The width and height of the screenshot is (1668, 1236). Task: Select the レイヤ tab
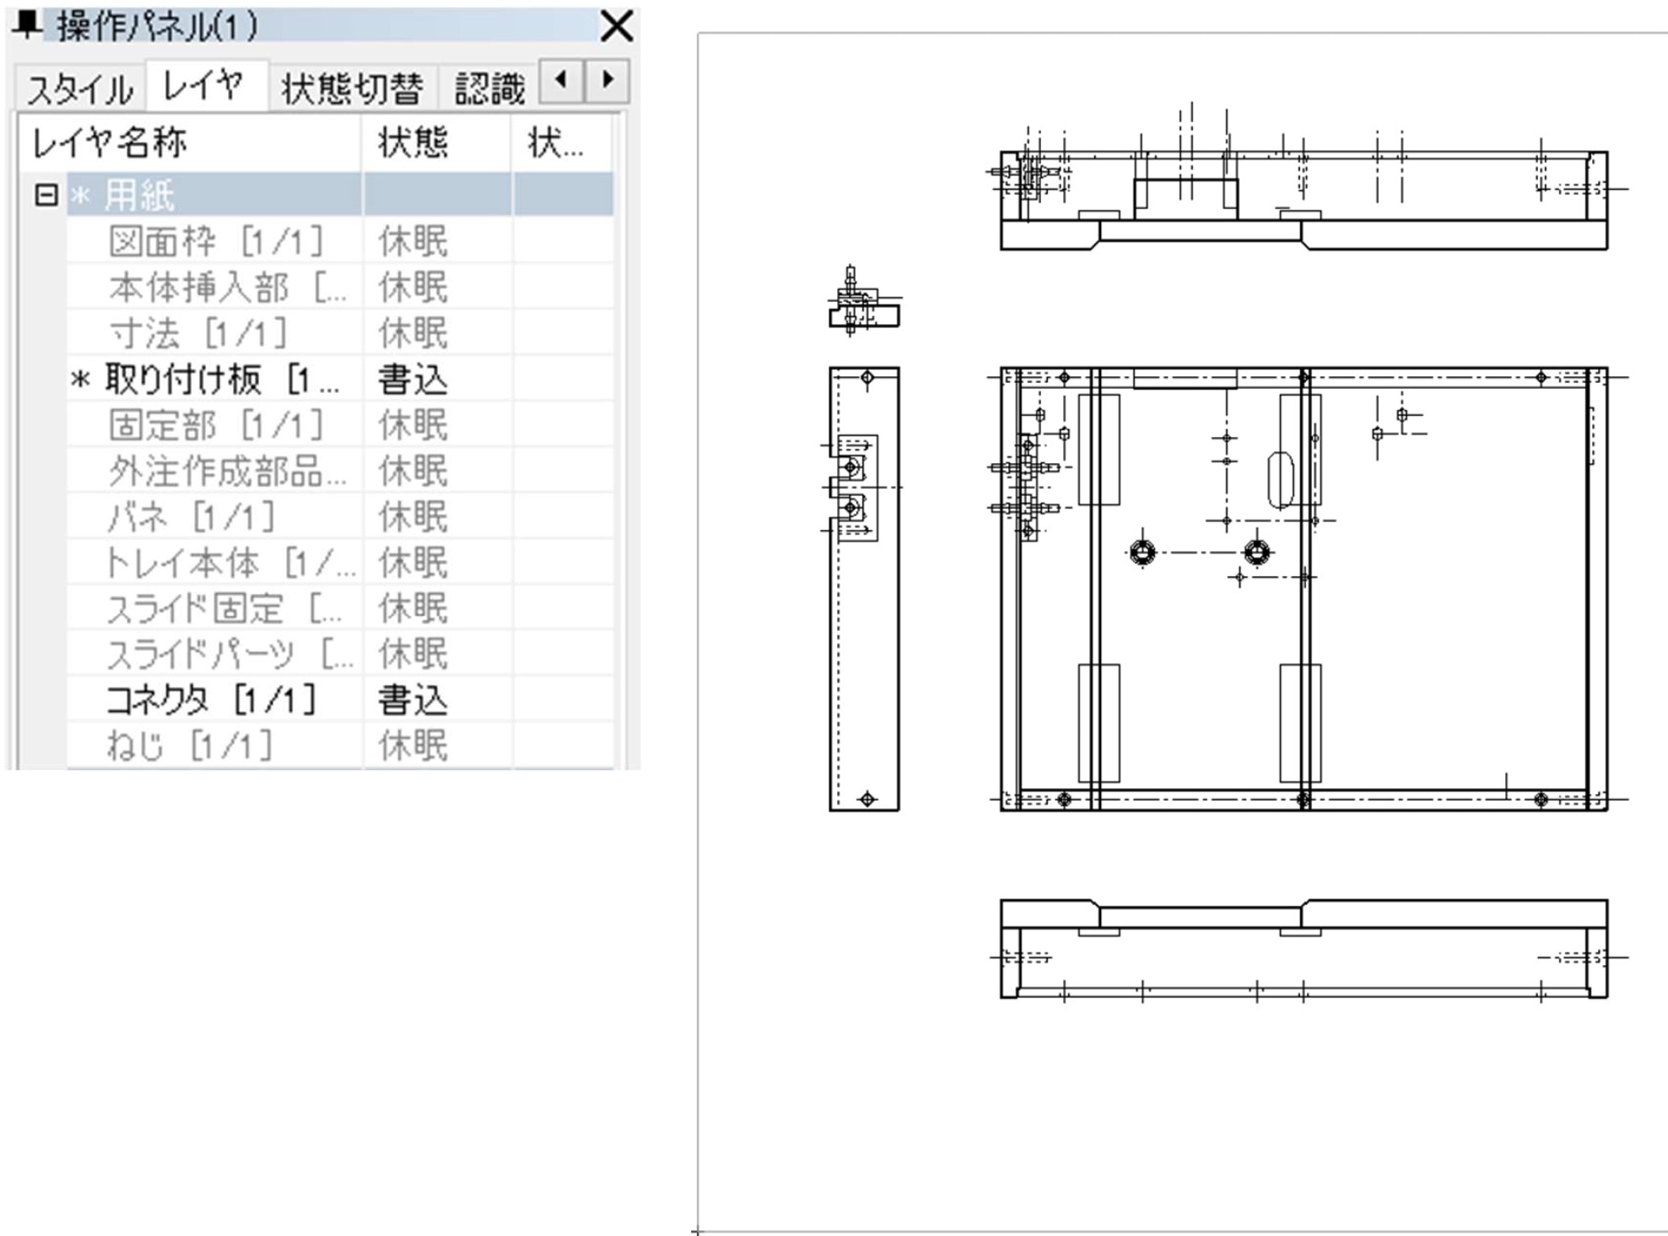pyautogui.click(x=203, y=86)
